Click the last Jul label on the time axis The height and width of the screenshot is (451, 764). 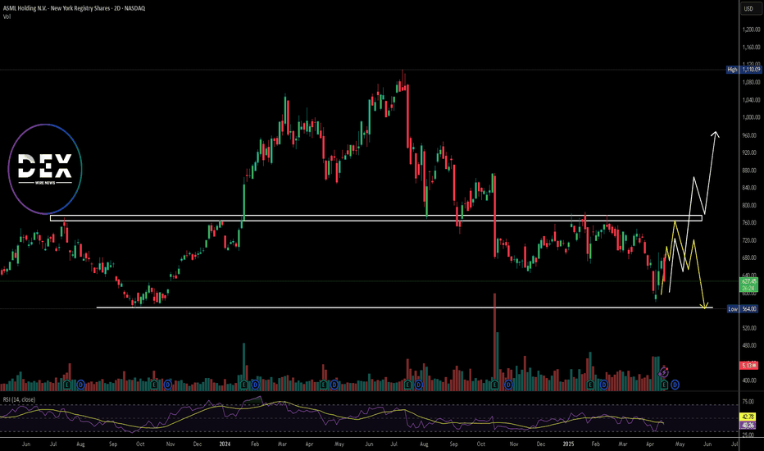coord(734,444)
